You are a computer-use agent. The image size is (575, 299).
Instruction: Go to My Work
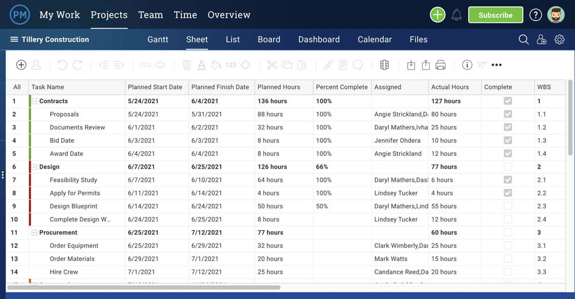click(59, 15)
